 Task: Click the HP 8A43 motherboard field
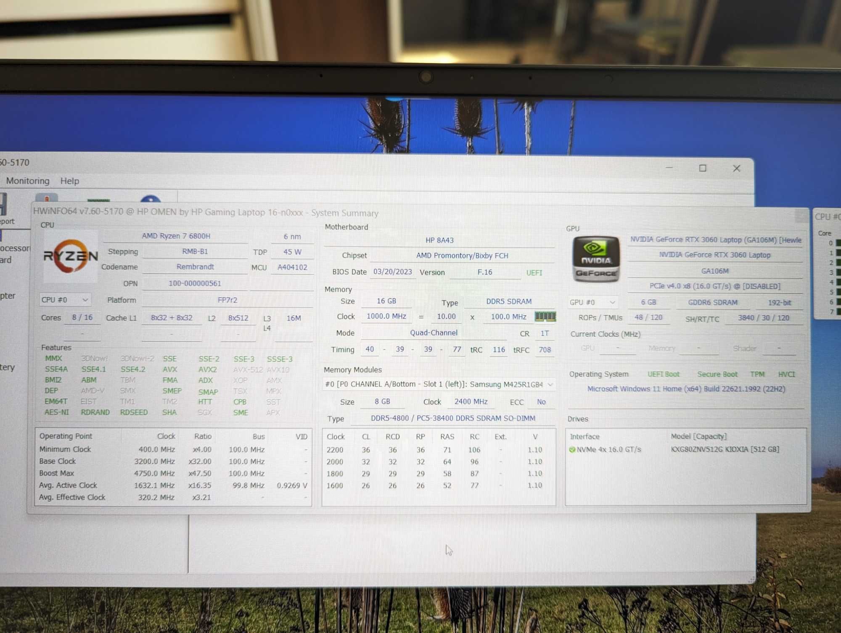point(439,240)
